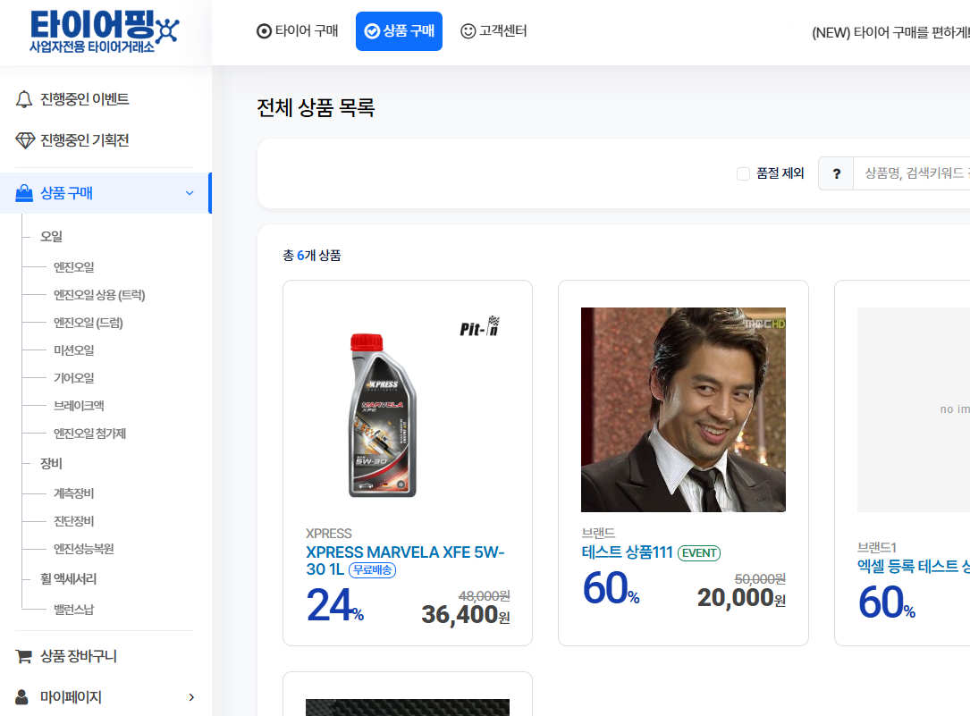Collapse the 상품 구매 sidebar section
This screenshot has width=970, height=716.
189,193
